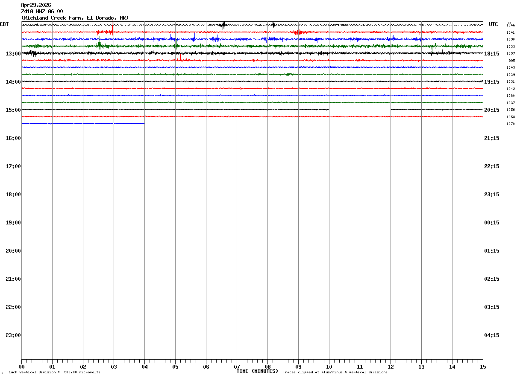This screenshot has height=378, width=517.
Task: Click the '16:00' CDT time label
Action: 13,138
